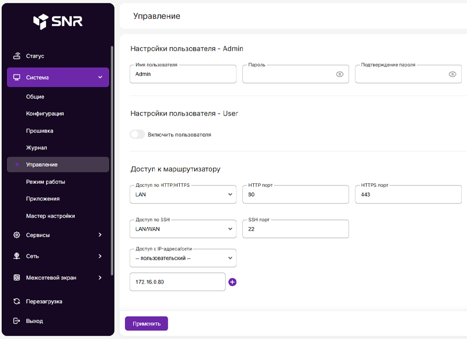Click the Настройки пользователя - User heading
Screen dimensions: 467x339
tap(184, 113)
